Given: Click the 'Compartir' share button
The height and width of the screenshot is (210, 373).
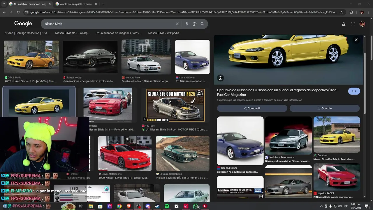Looking at the screenshot, I should 252,108.
